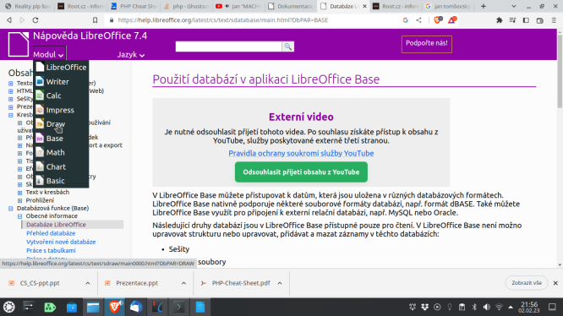Image resolution: width=563 pixels, height=316 pixels.
Task: Click the browser reload icon
Action: (x=36, y=20)
